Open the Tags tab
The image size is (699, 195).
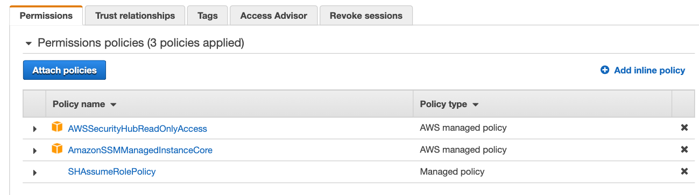207,16
